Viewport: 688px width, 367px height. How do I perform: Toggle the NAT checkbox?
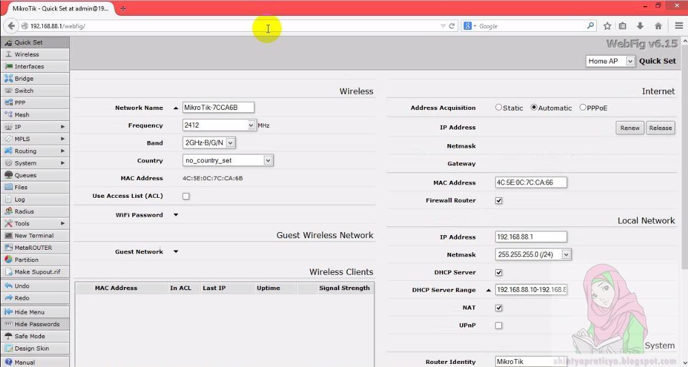pos(498,308)
